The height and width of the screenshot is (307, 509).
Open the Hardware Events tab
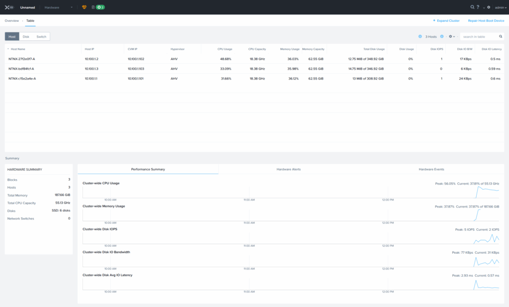[x=431, y=169]
